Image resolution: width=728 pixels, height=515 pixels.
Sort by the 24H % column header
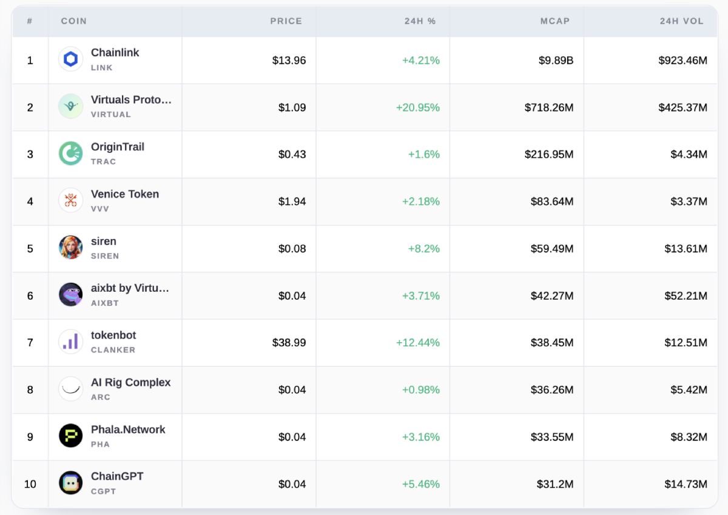click(x=420, y=21)
